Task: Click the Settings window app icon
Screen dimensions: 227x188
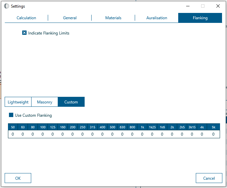Action: coord(7,6)
